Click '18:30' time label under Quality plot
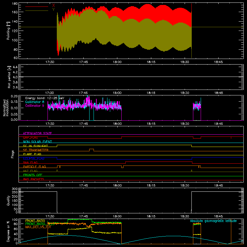Viewport: 247px width, 247px height. click(x=185, y=216)
